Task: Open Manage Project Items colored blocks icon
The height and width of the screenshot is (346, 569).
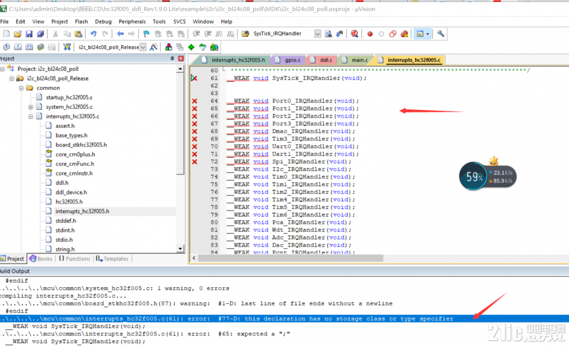Action: [x=169, y=47]
